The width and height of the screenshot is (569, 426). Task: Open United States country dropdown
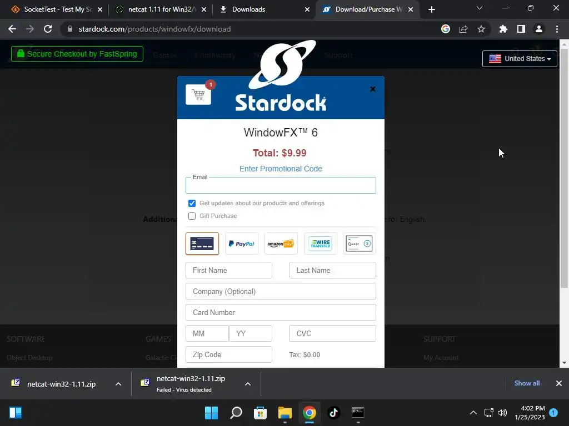coord(520,59)
